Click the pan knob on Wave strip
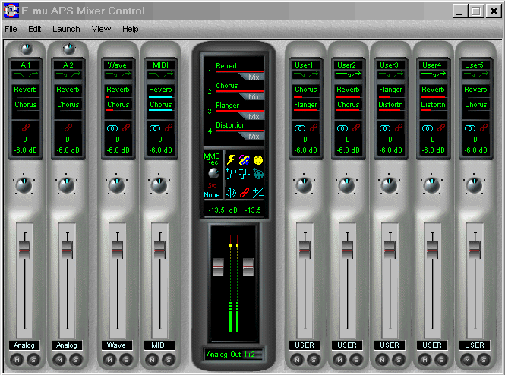Viewport: 505px width, 375px height. [x=116, y=185]
